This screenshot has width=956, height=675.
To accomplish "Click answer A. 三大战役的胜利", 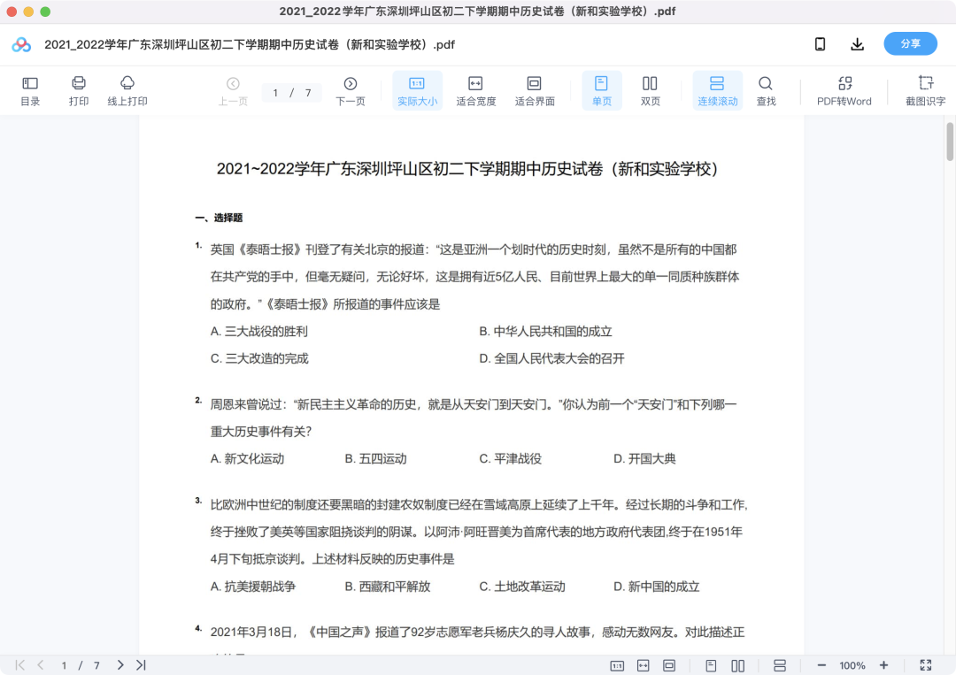I will 259,332.
